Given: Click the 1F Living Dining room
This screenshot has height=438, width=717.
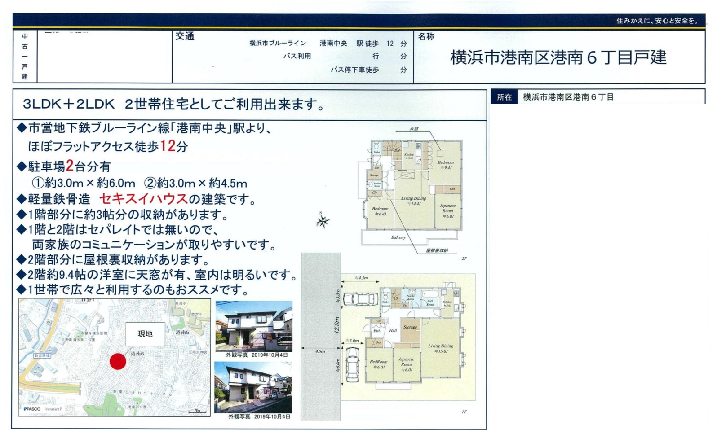Looking at the screenshot, I should tap(440, 348).
